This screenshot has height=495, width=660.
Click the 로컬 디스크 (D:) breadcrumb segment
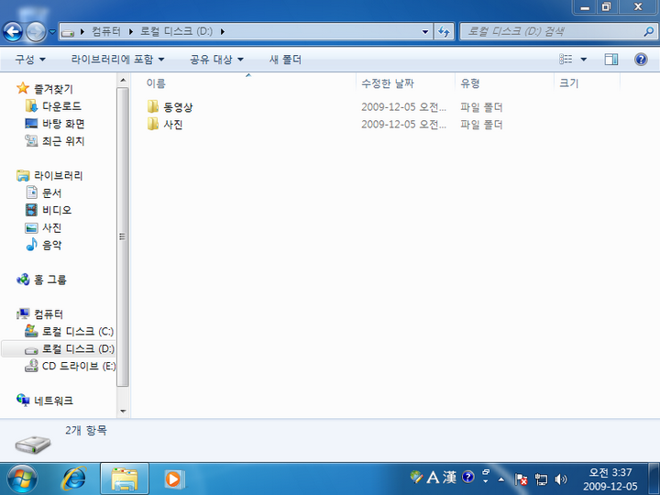click(176, 31)
